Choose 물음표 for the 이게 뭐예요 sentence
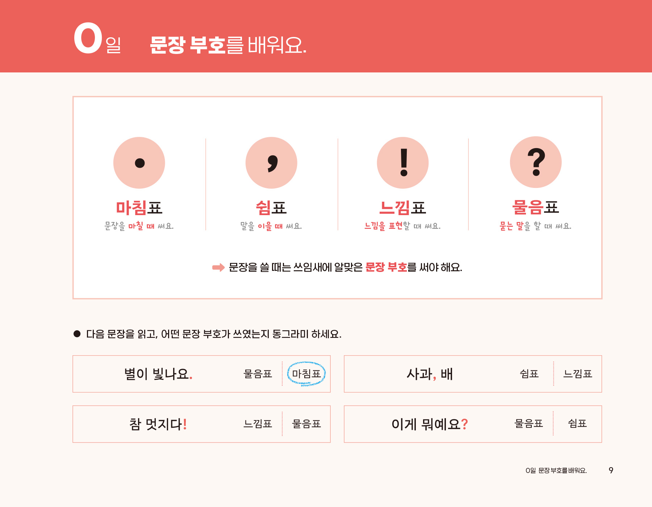 (528, 424)
